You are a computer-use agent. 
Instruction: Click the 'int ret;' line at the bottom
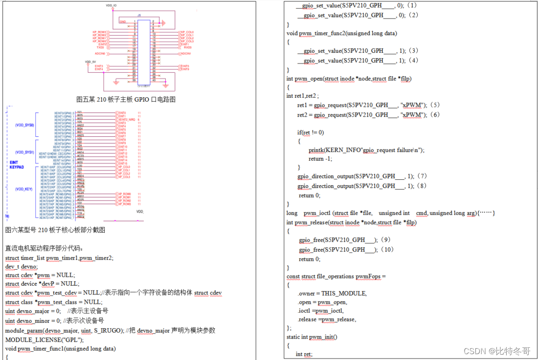(304, 354)
